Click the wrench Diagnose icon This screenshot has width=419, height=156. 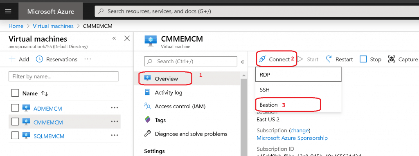(x=147, y=134)
